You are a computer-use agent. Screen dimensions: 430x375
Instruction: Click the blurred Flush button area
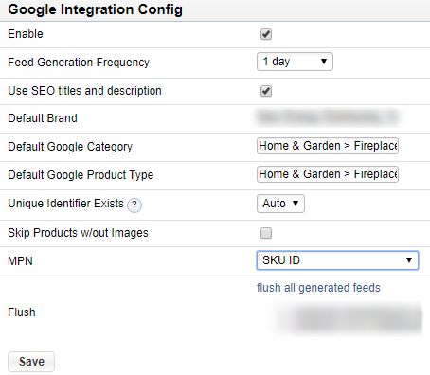point(343,319)
